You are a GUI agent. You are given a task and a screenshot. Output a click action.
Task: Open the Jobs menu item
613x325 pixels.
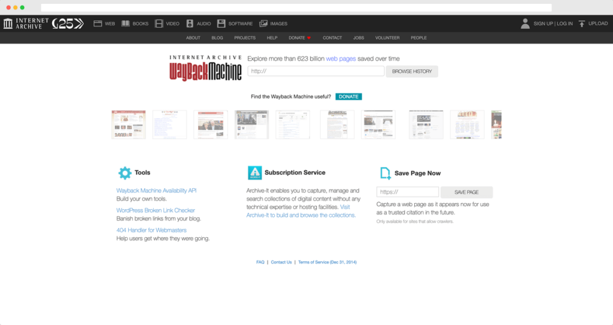point(359,38)
